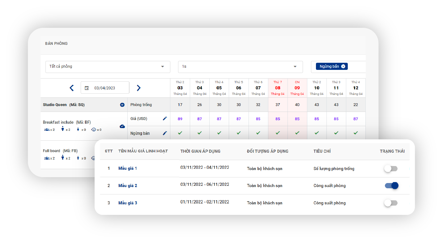Select the CN 09 date column header

click(297, 88)
